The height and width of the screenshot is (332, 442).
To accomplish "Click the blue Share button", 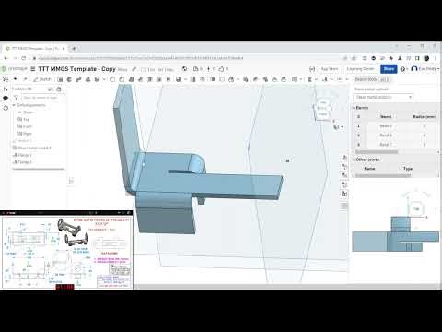I will 389,69.
